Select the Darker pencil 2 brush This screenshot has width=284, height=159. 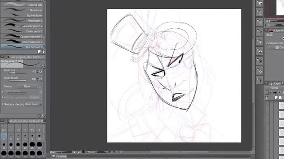click(22, 31)
